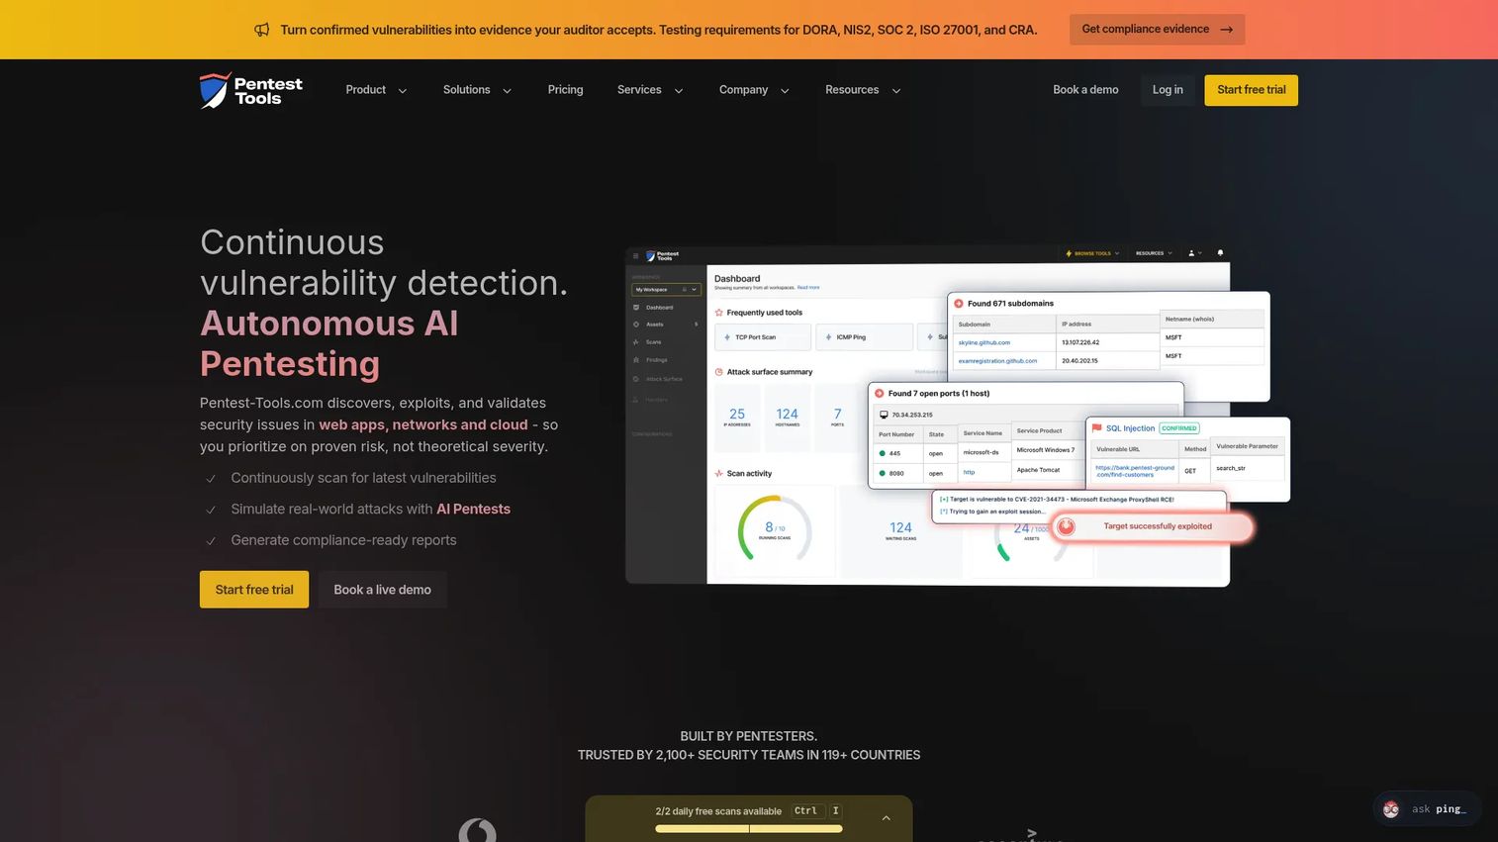Click the skyline.github.com subdomain link
This screenshot has height=842, width=1498.
984,342
